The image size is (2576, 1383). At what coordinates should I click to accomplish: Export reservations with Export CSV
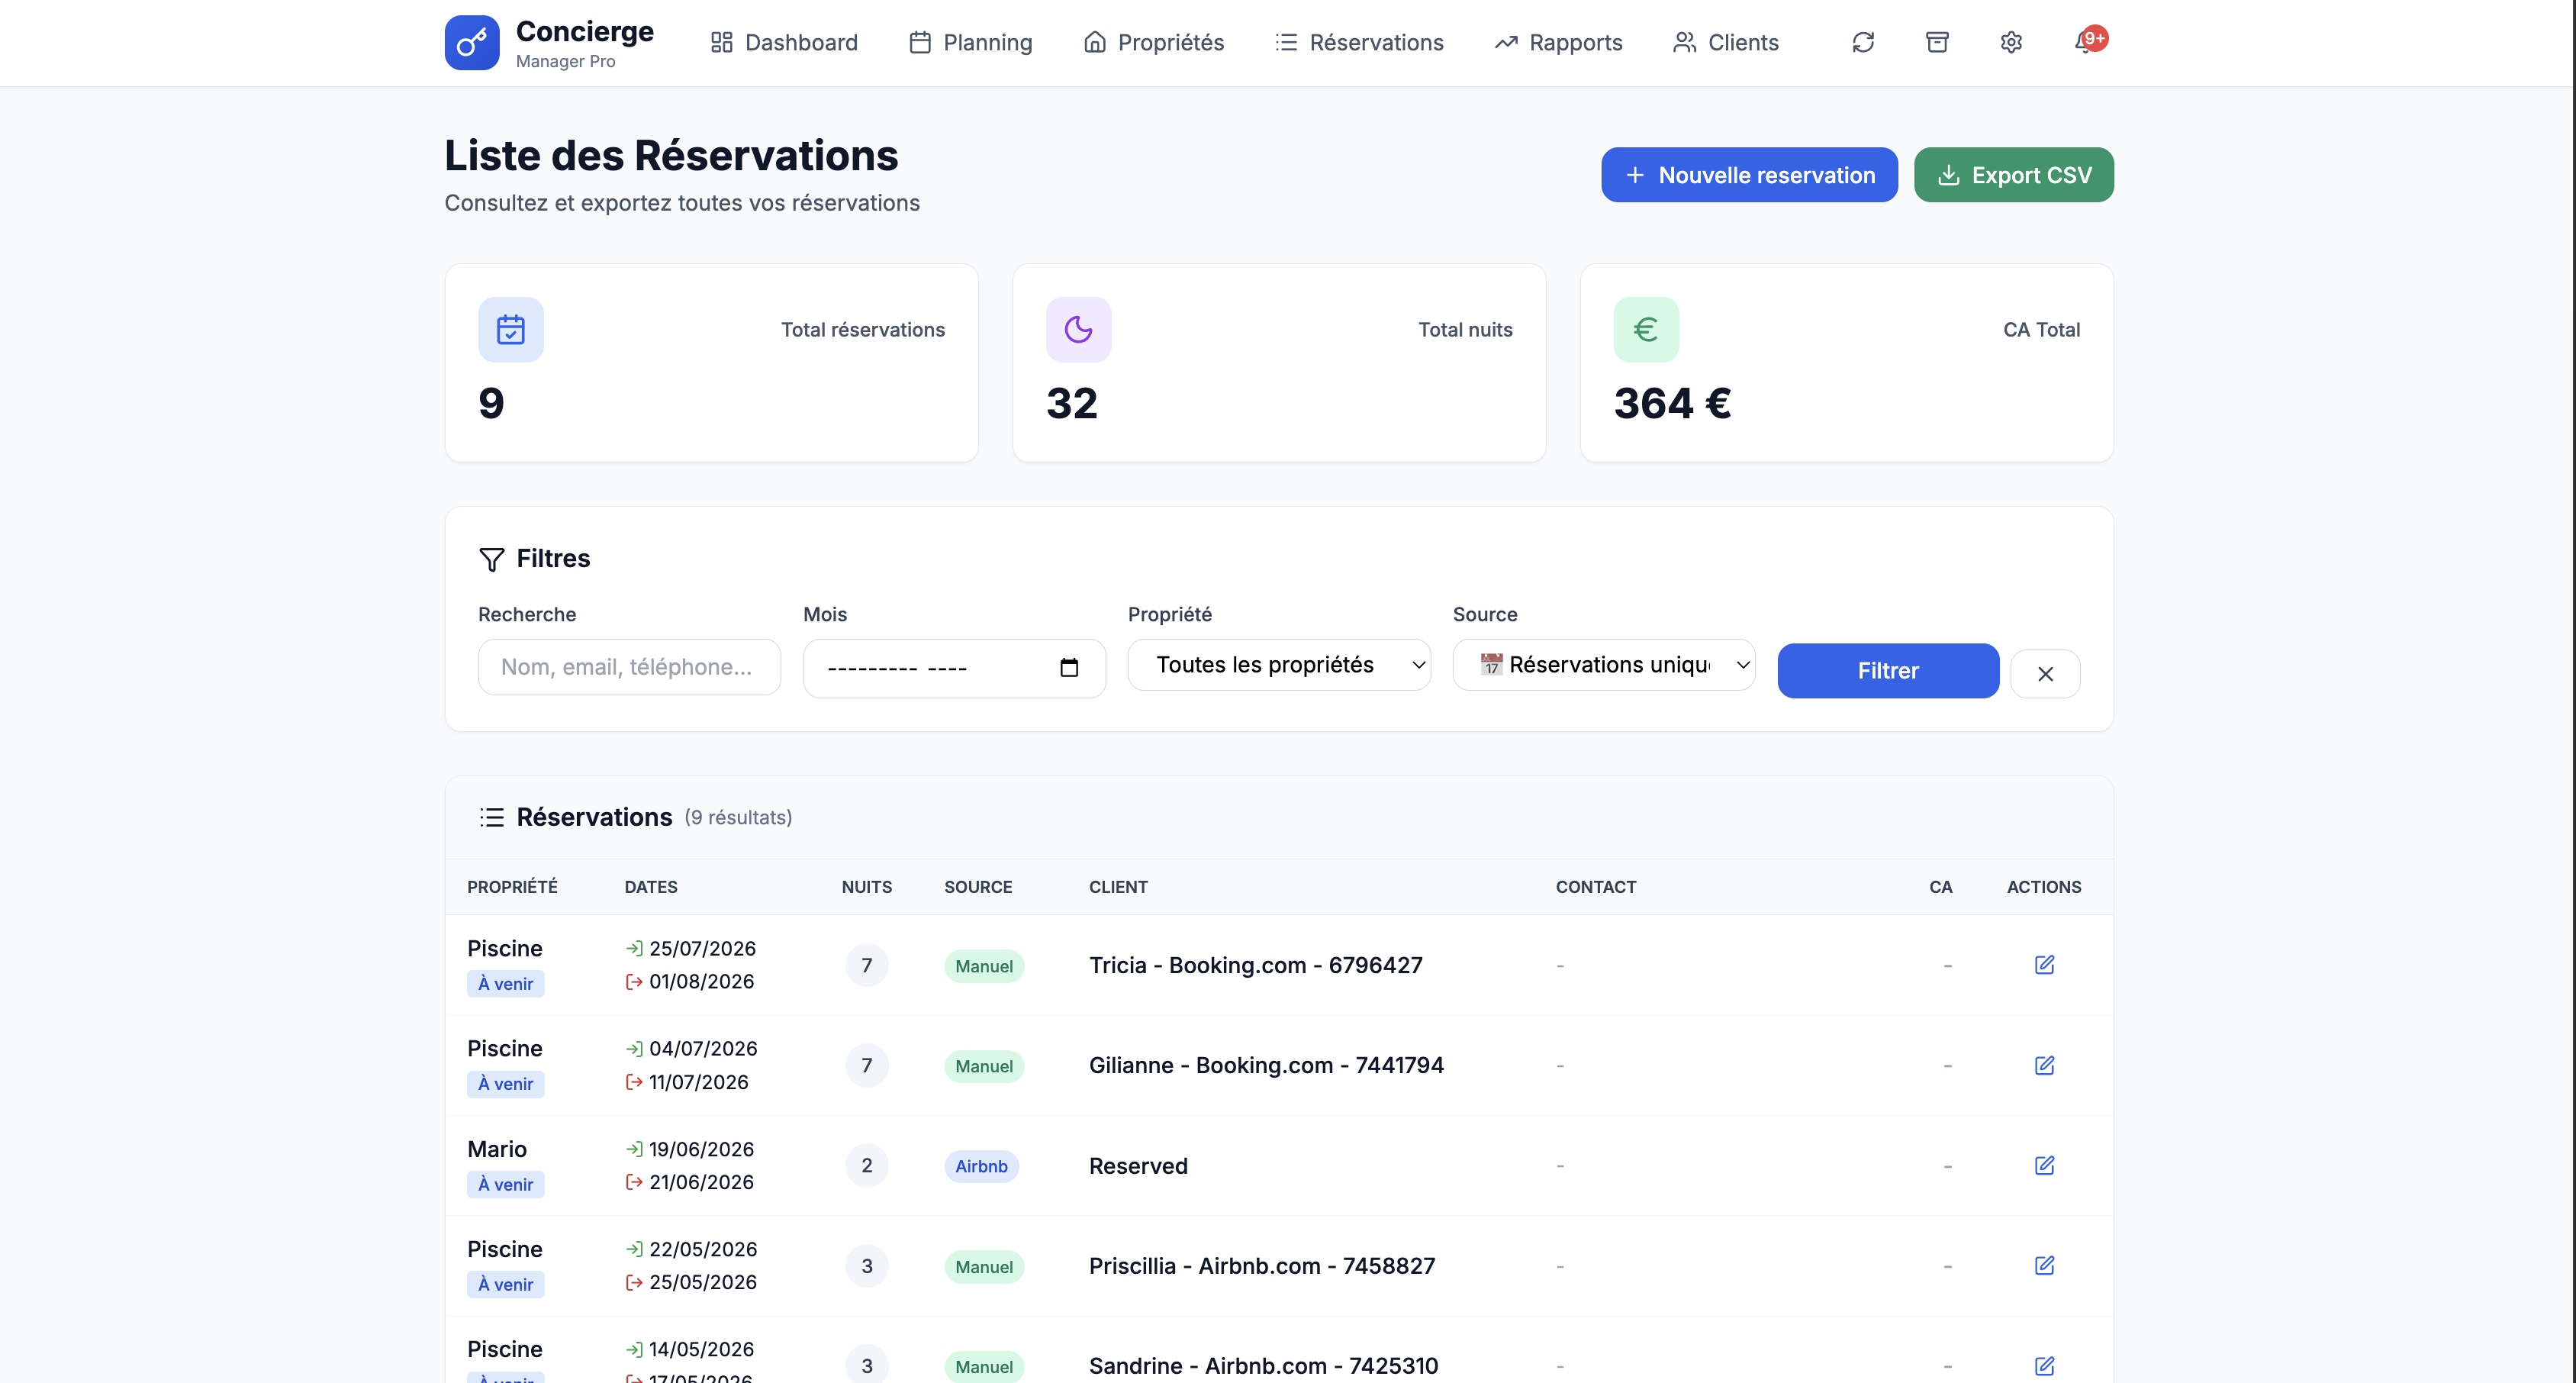pos(2013,174)
